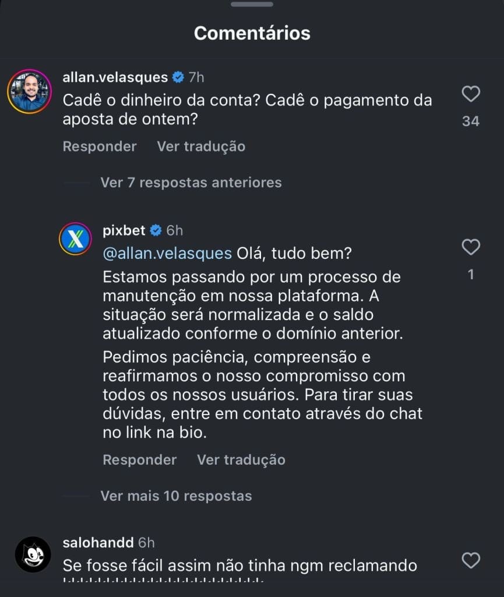Translate pixbet's reply via Ver tradução
Image resolution: width=504 pixels, height=597 pixels.
(241, 460)
